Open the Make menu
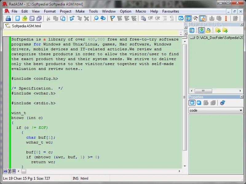Viewport: 246px width, 184px height. (80, 11)
